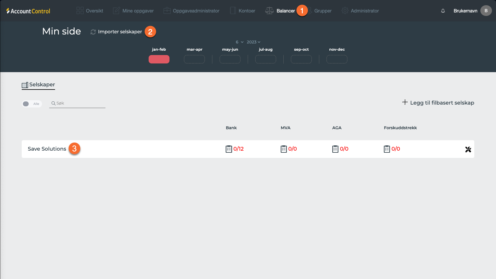
Task: Click the notification bell icon
Action: pos(443,11)
